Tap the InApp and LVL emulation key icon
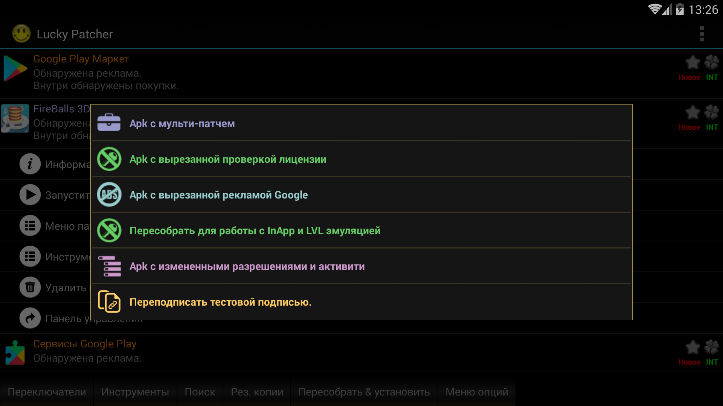This screenshot has height=406, width=723. coord(109,230)
